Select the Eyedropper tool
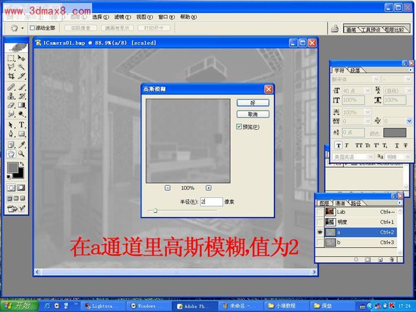 (x=21, y=144)
